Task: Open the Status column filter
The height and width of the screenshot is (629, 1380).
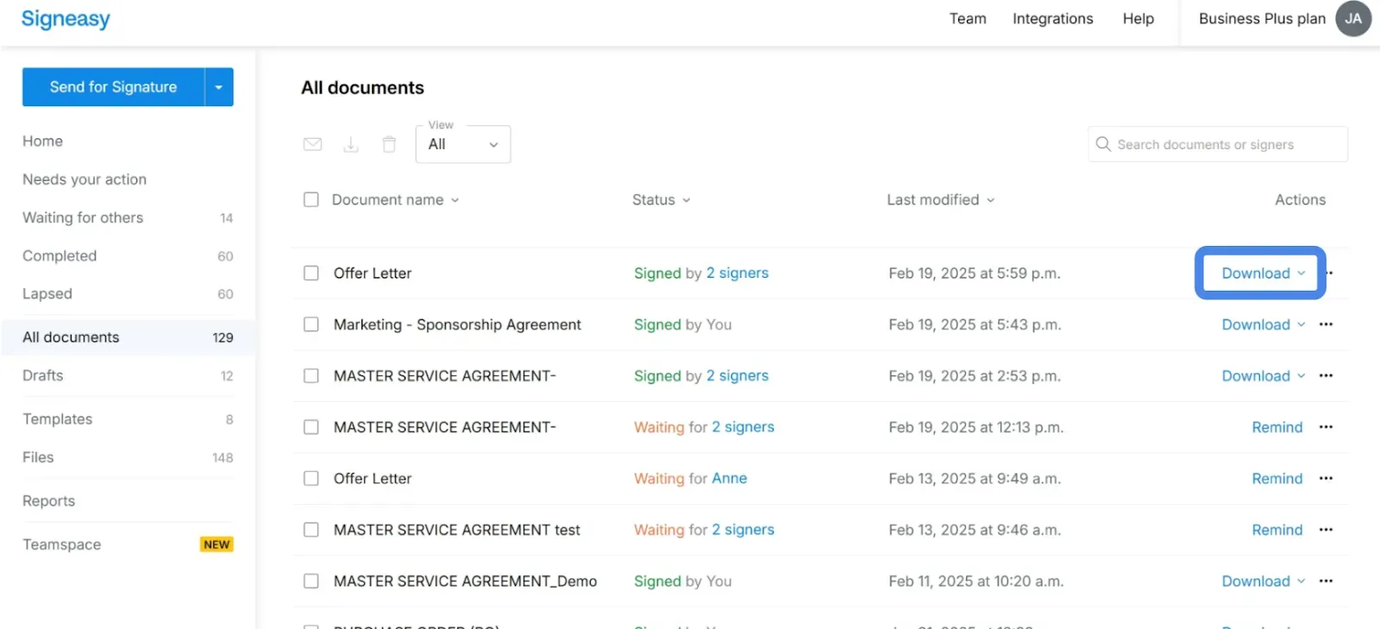Action: point(661,199)
